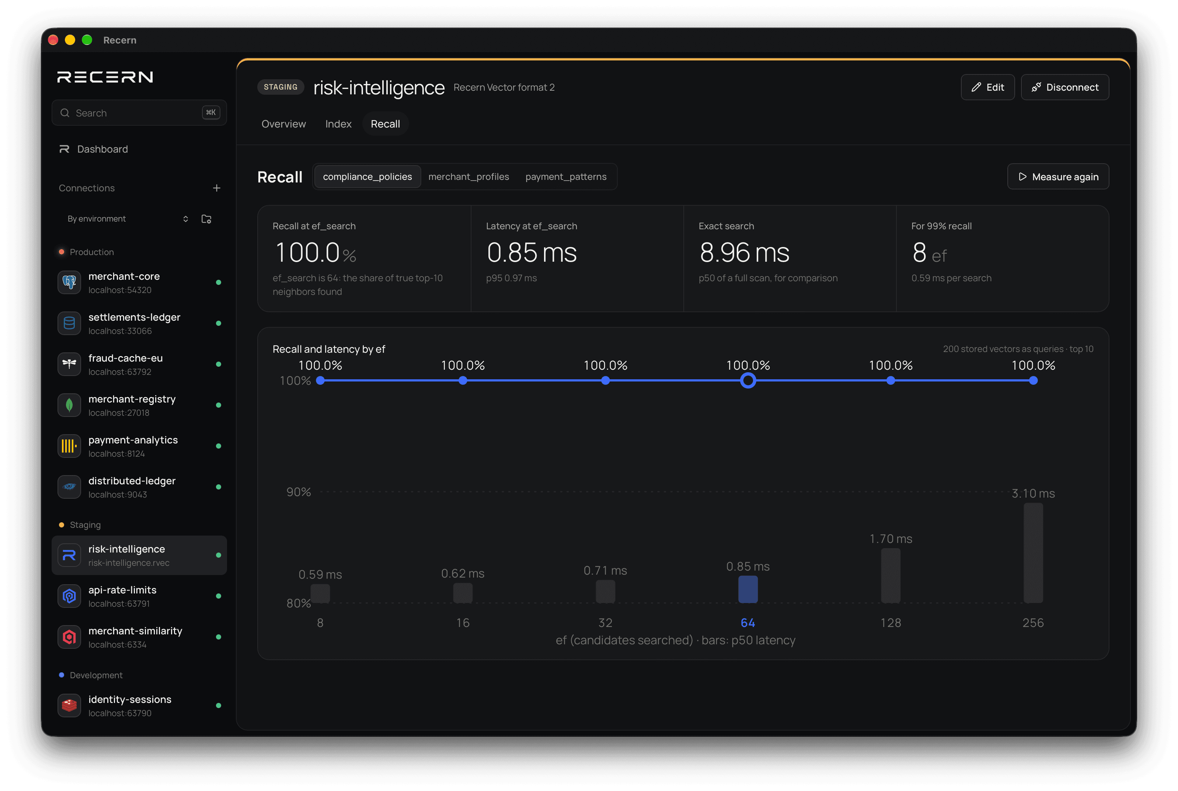Switch to the Overview tab
This screenshot has width=1178, height=791.
tap(283, 124)
